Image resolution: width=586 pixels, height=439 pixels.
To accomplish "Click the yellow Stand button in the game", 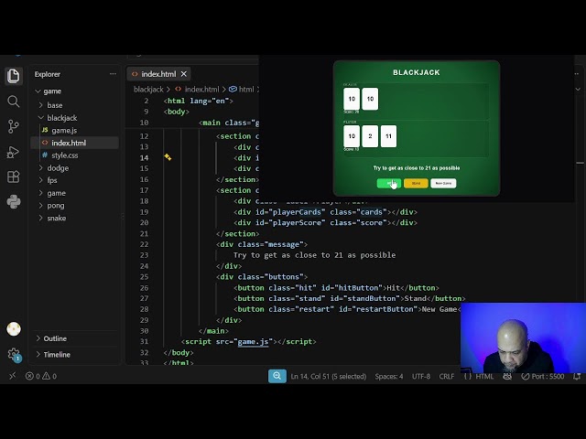I will [x=416, y=183].
